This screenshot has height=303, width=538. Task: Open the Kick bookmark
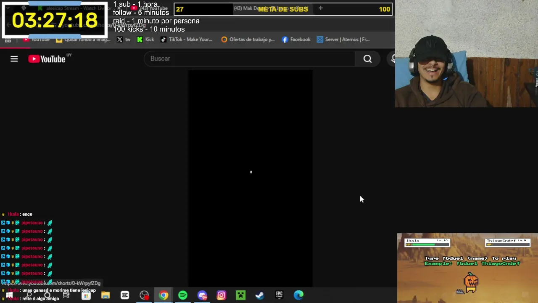(x=145, y=40)
